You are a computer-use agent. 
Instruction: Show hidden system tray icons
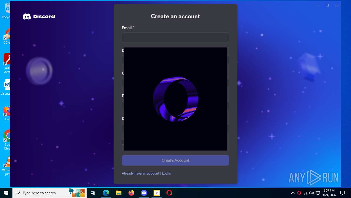(293, 193)
